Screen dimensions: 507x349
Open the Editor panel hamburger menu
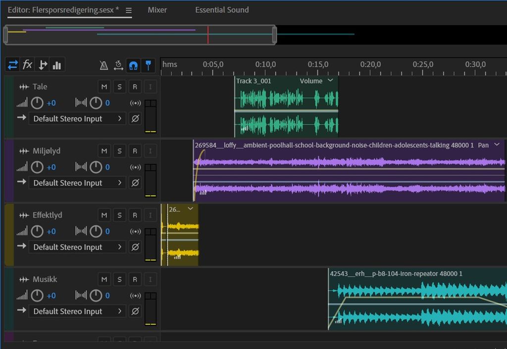point(129,10)
